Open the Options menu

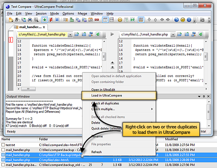[x=68, y=14]
